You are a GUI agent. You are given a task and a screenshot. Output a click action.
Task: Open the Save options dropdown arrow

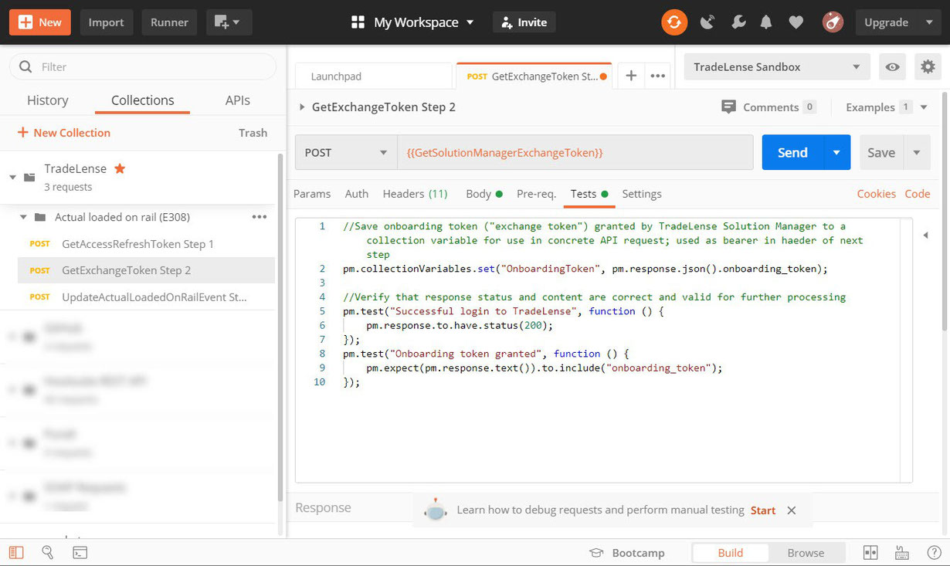pos(917,153)
